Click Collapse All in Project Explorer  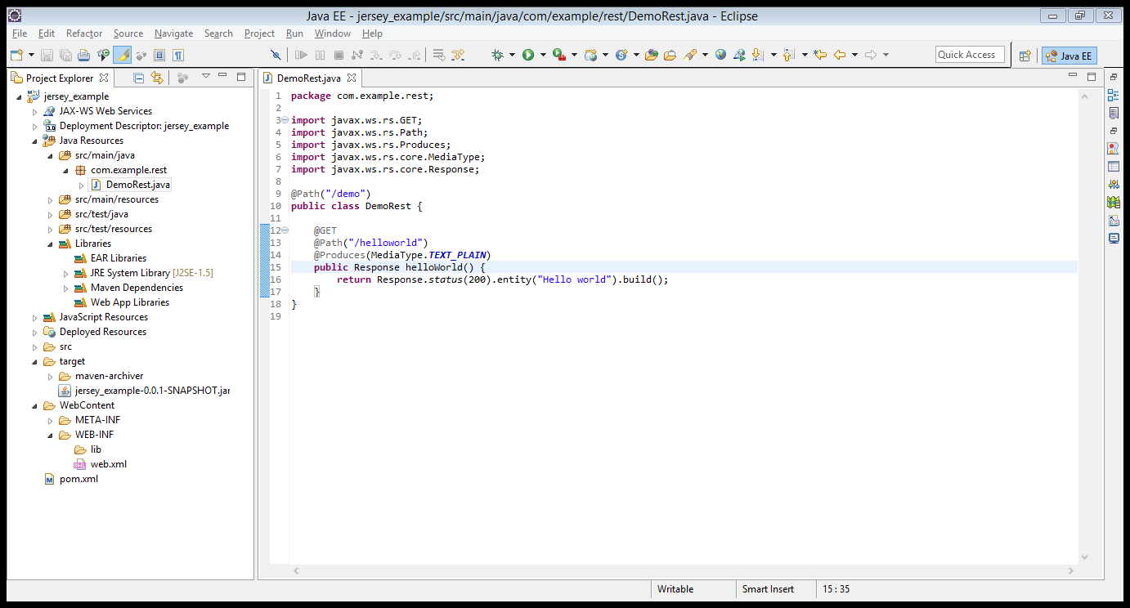[138, 78]
